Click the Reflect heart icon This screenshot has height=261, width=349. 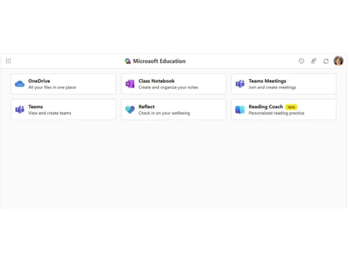[130, 109]
